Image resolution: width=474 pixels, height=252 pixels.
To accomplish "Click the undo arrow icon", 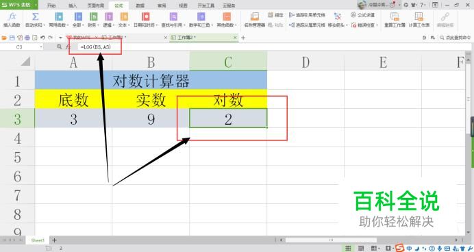I will (42, 38).
